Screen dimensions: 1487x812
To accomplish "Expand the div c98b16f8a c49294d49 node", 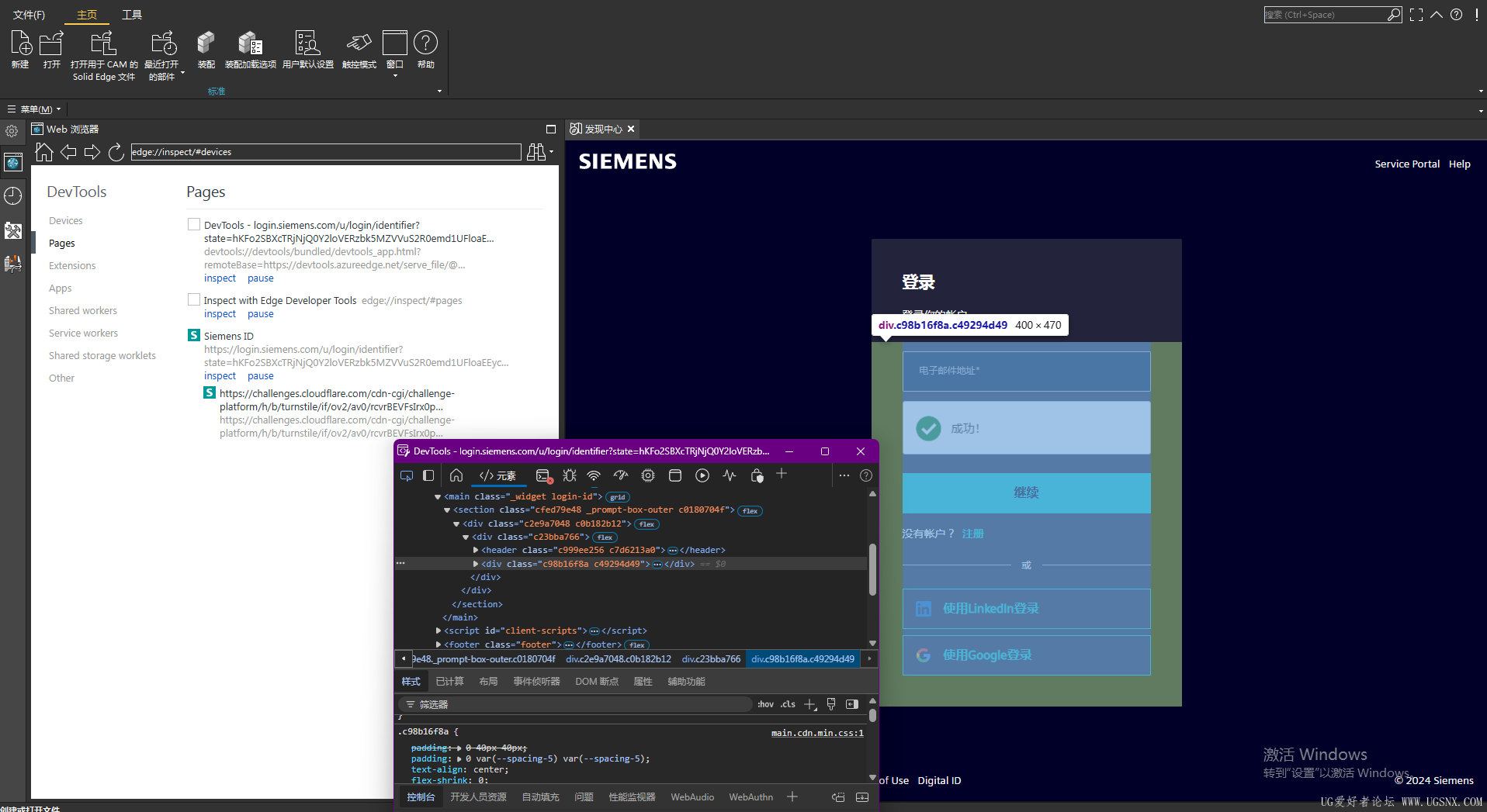I will [x=476, y=564].
